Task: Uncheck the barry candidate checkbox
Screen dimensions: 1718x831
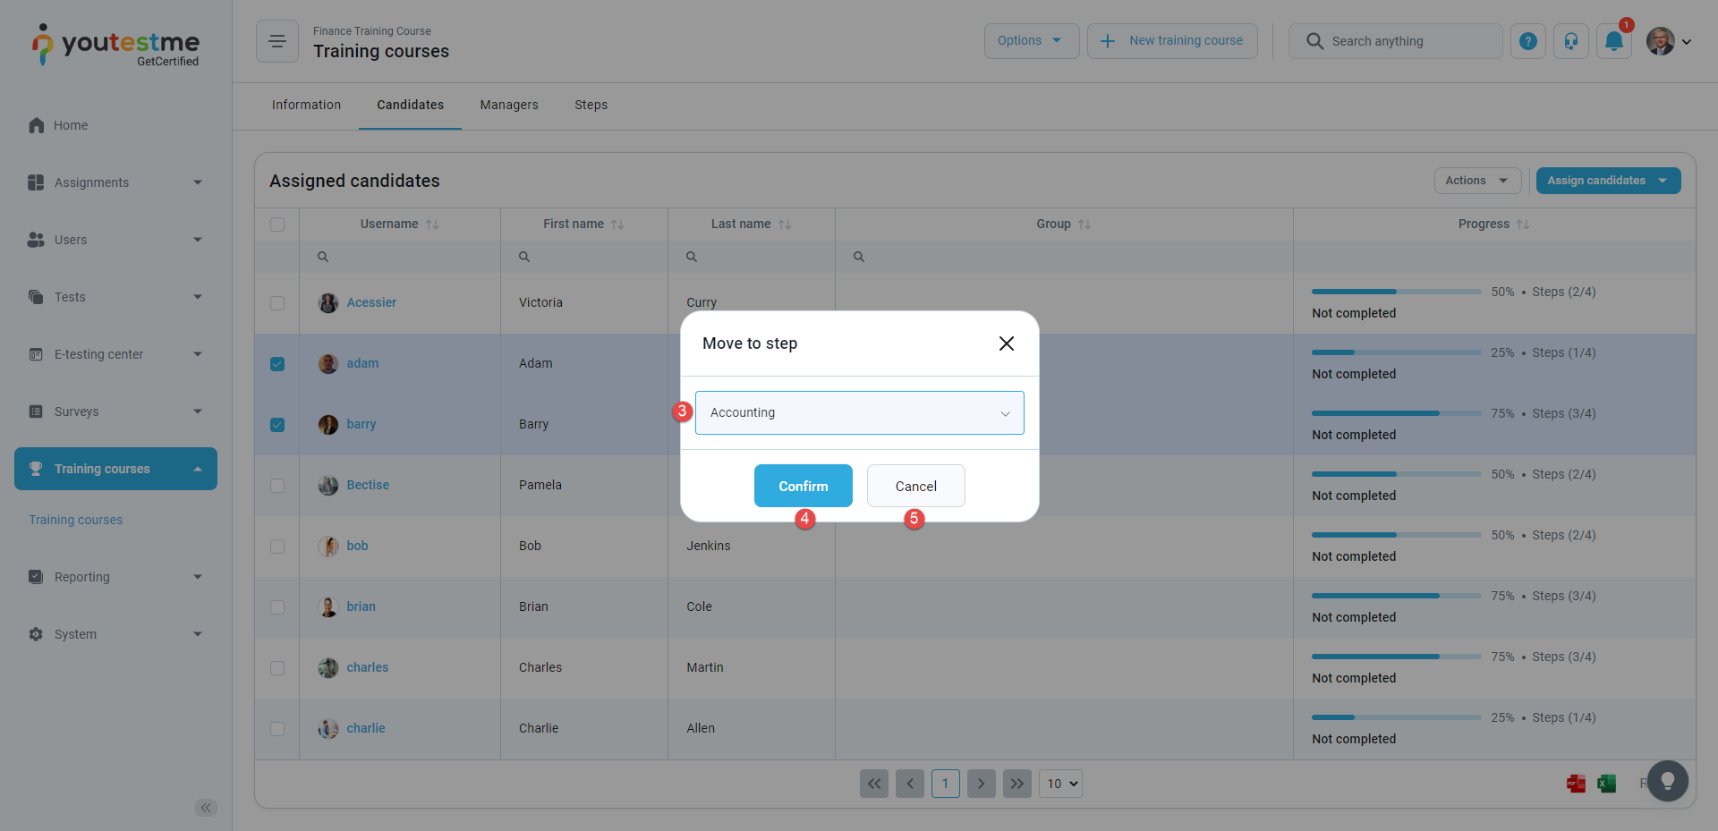Action: click(277, 425)
